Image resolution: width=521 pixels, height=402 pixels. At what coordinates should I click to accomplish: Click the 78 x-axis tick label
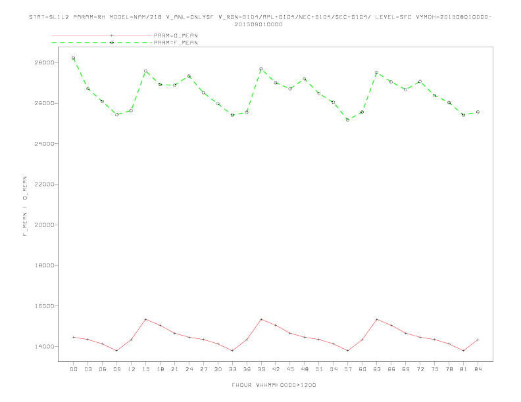tap(449, 369)
